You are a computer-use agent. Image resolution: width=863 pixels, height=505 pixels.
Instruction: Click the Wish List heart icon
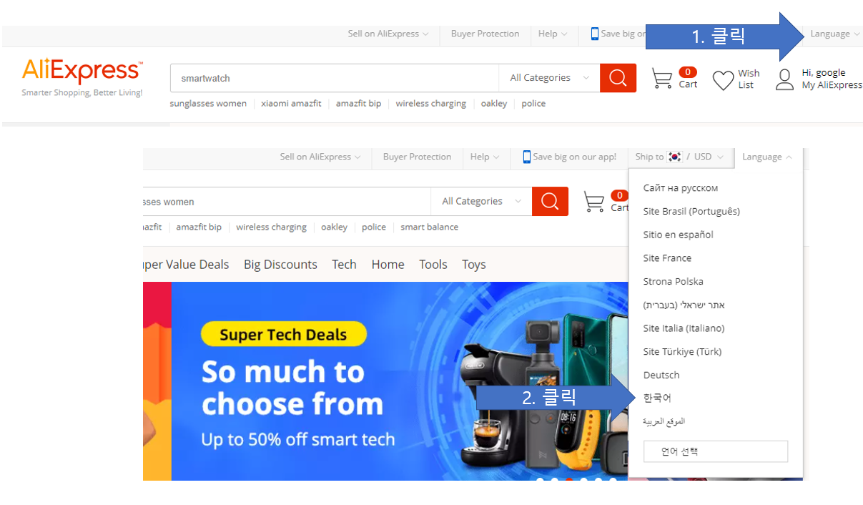724,80
